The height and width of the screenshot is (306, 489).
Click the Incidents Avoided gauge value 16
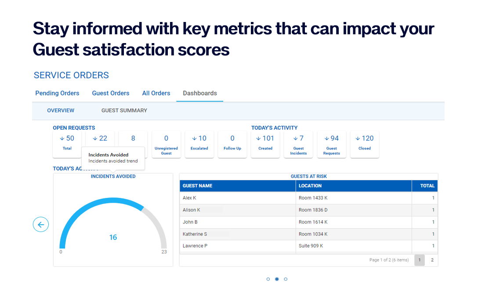[x=113, y=237]
